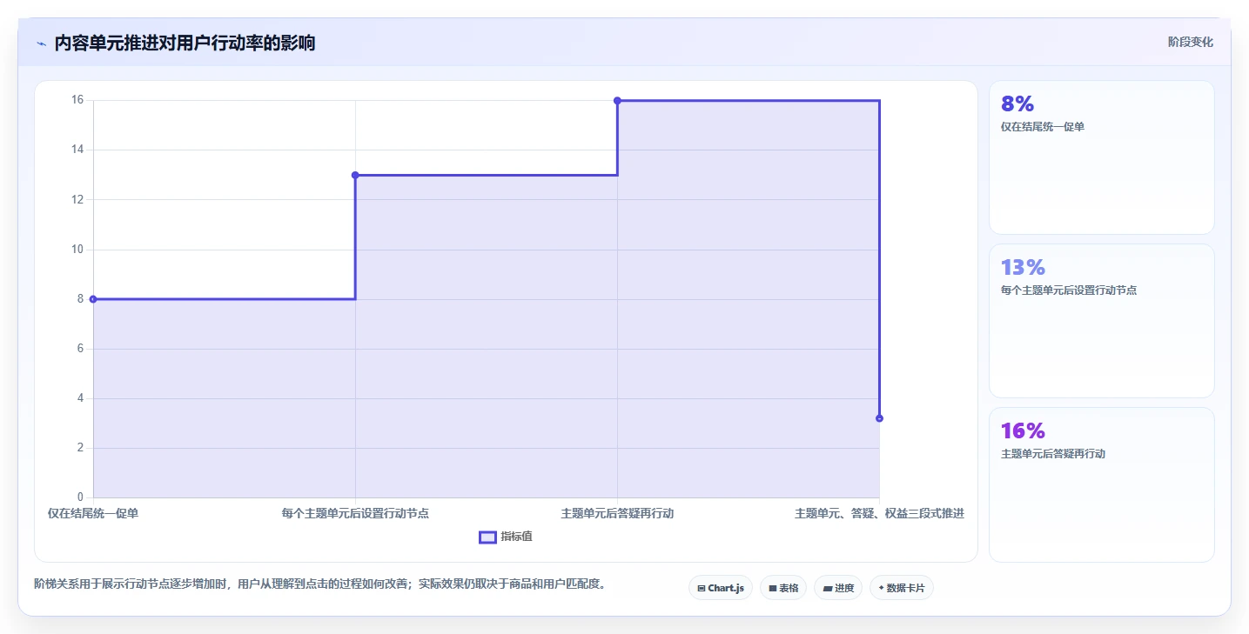Select the 数据卡片 tag chip
This screenshot has width=1249, height=634.
point(902,588)
